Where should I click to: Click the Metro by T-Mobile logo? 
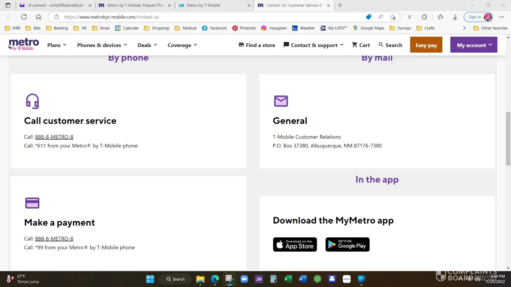pos(24,44)
